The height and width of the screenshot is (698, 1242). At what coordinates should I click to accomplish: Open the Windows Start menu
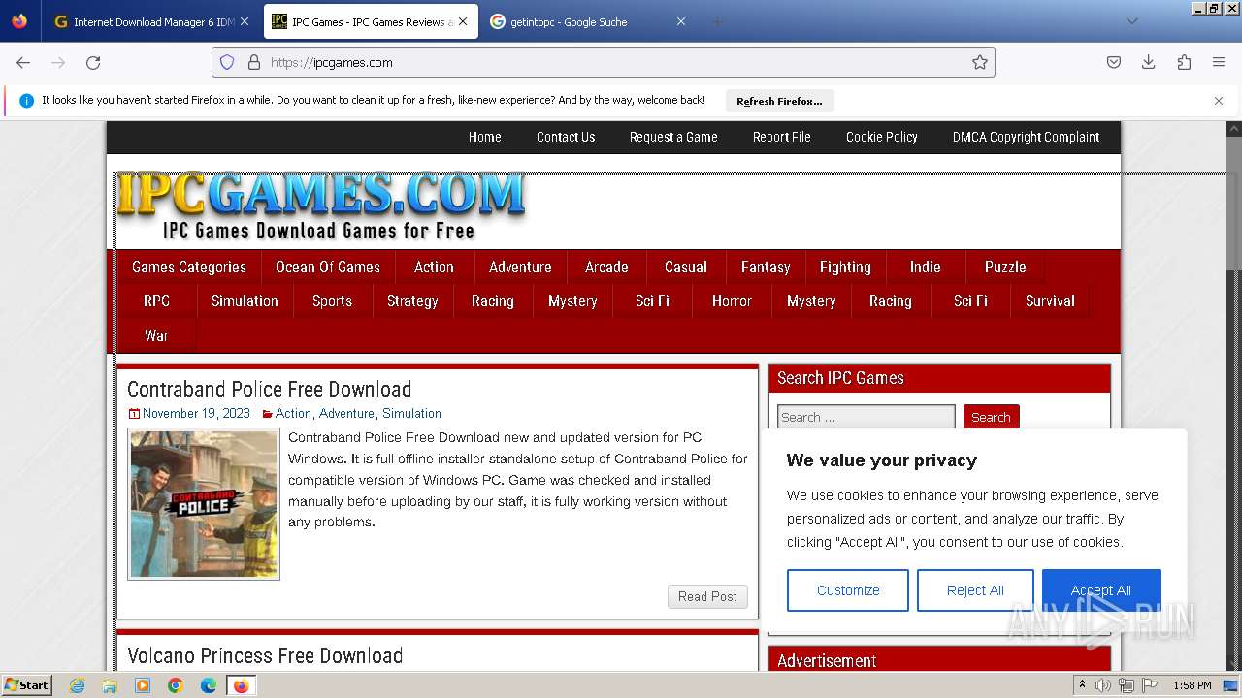(26, 685)
